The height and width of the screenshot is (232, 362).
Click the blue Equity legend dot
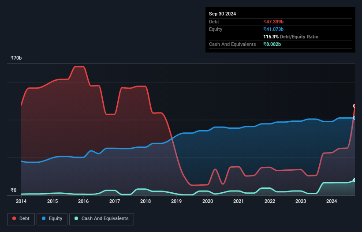pyautogui.click(x=44, y=218)
